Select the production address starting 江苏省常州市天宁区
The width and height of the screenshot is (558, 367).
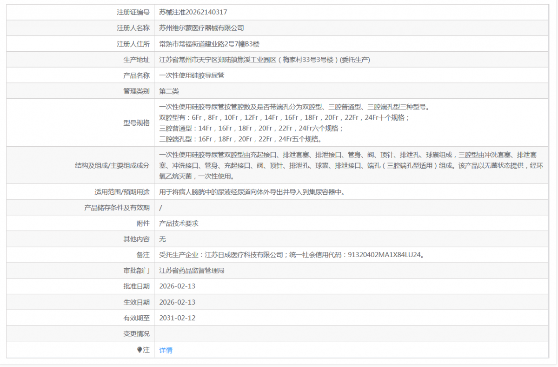tap(264, 60)
